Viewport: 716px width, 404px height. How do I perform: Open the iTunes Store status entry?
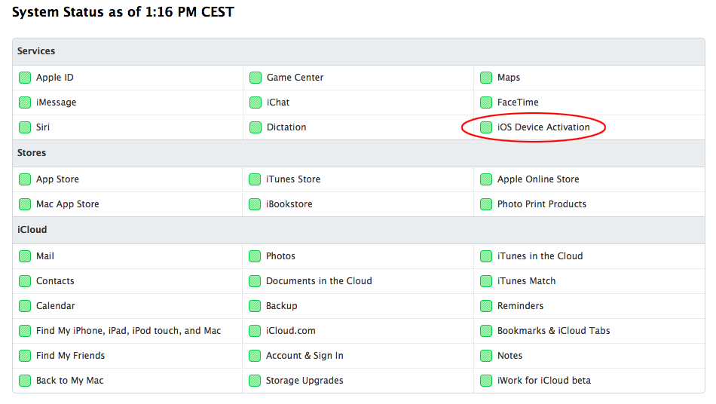click(x=293, y=179)
